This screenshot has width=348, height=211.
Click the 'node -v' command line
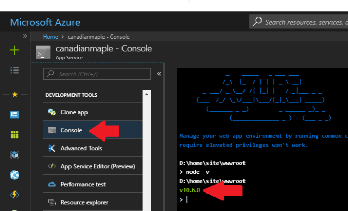pos(195,172)
